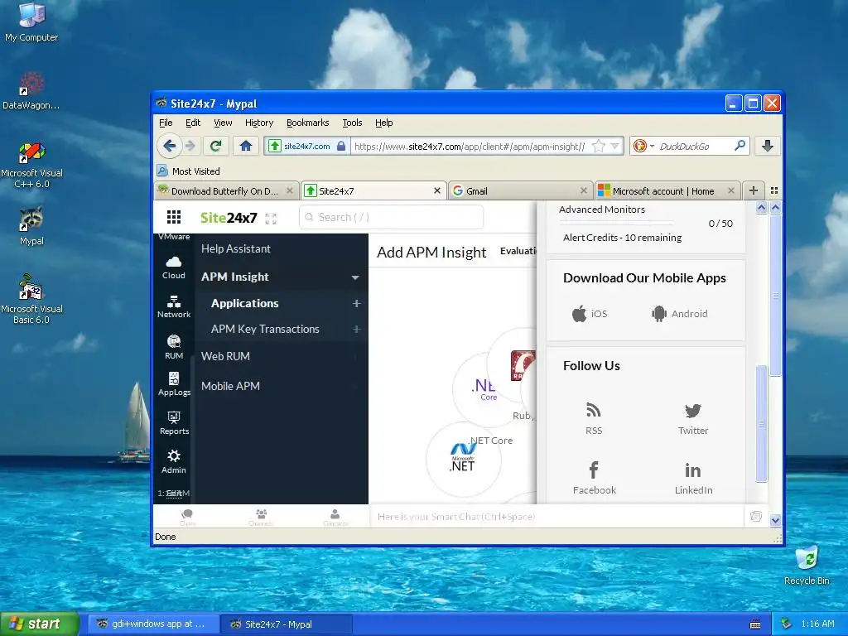Image resolution: width=848 pixels, height=636 pixels.
Task: Switch to Download Butterfly tab
Action: click(226, 191)
